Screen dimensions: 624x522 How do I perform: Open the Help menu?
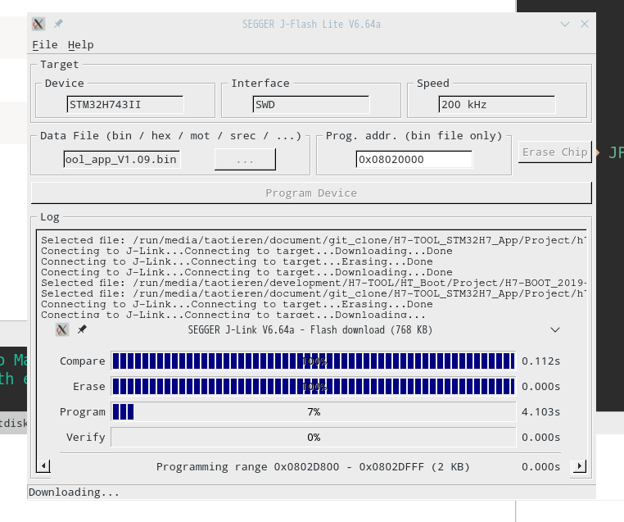point(81,44)
